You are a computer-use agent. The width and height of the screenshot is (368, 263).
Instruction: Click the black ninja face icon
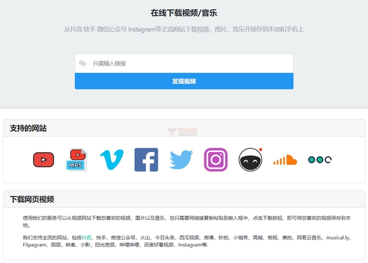[250, 159]
